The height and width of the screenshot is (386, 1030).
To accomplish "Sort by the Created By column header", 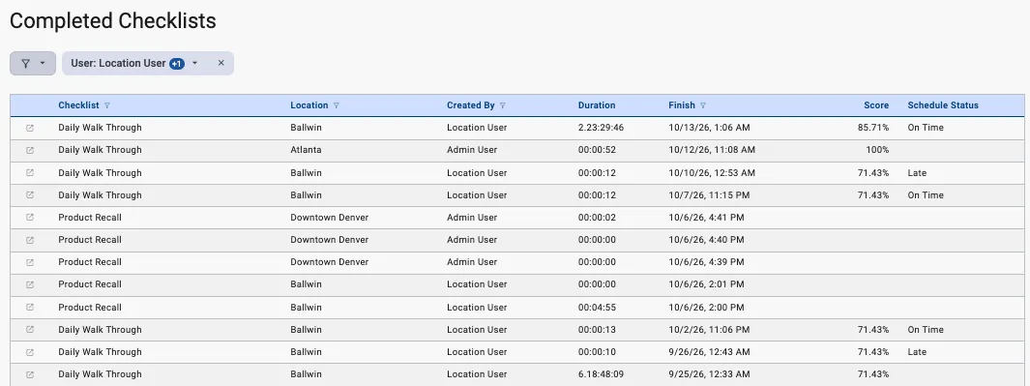I will click(x=471, y=105).
